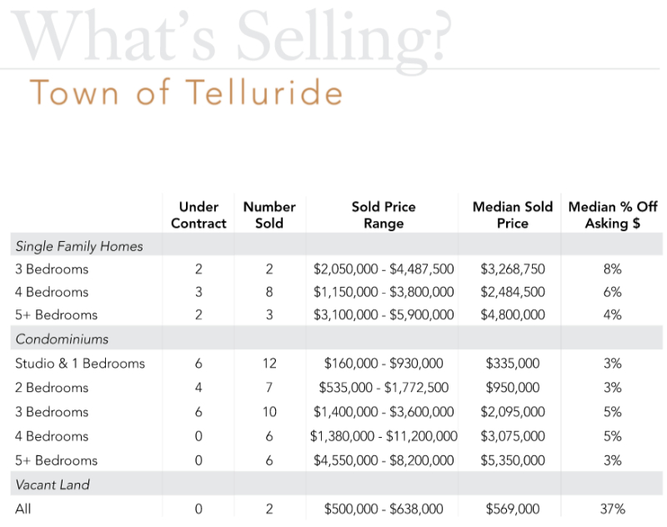Select the "Under Contract" column header
This screenshot has width=667, height=527.
(x=198, y=215)
